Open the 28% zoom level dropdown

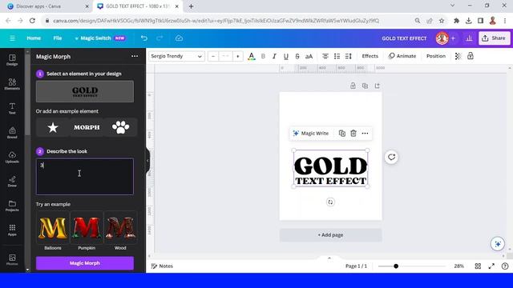(458, 266)
